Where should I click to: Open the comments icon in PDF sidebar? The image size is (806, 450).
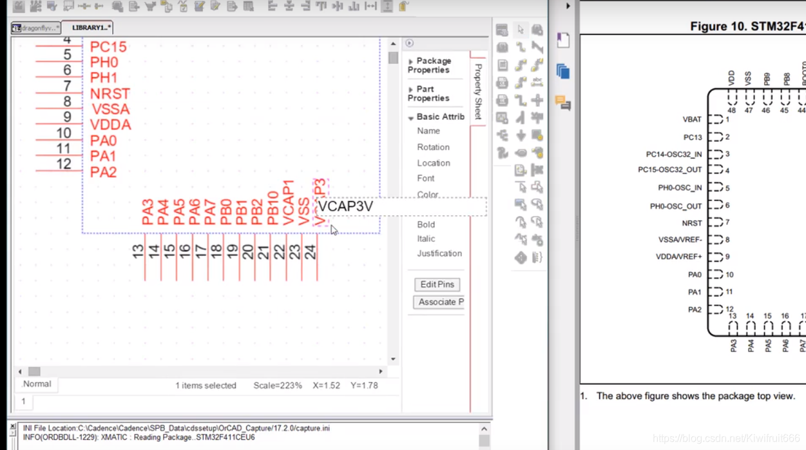click(563, 103)
